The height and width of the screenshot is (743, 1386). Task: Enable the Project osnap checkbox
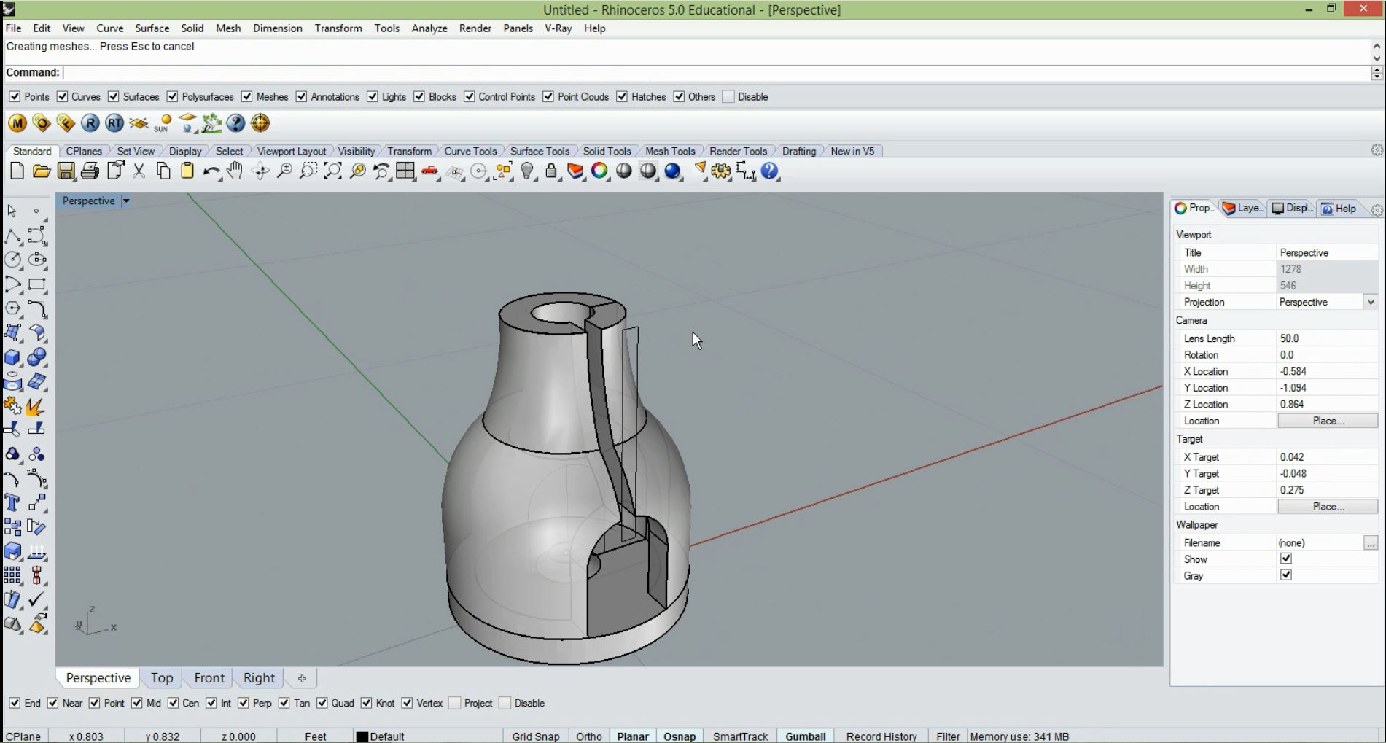point(455,703)
